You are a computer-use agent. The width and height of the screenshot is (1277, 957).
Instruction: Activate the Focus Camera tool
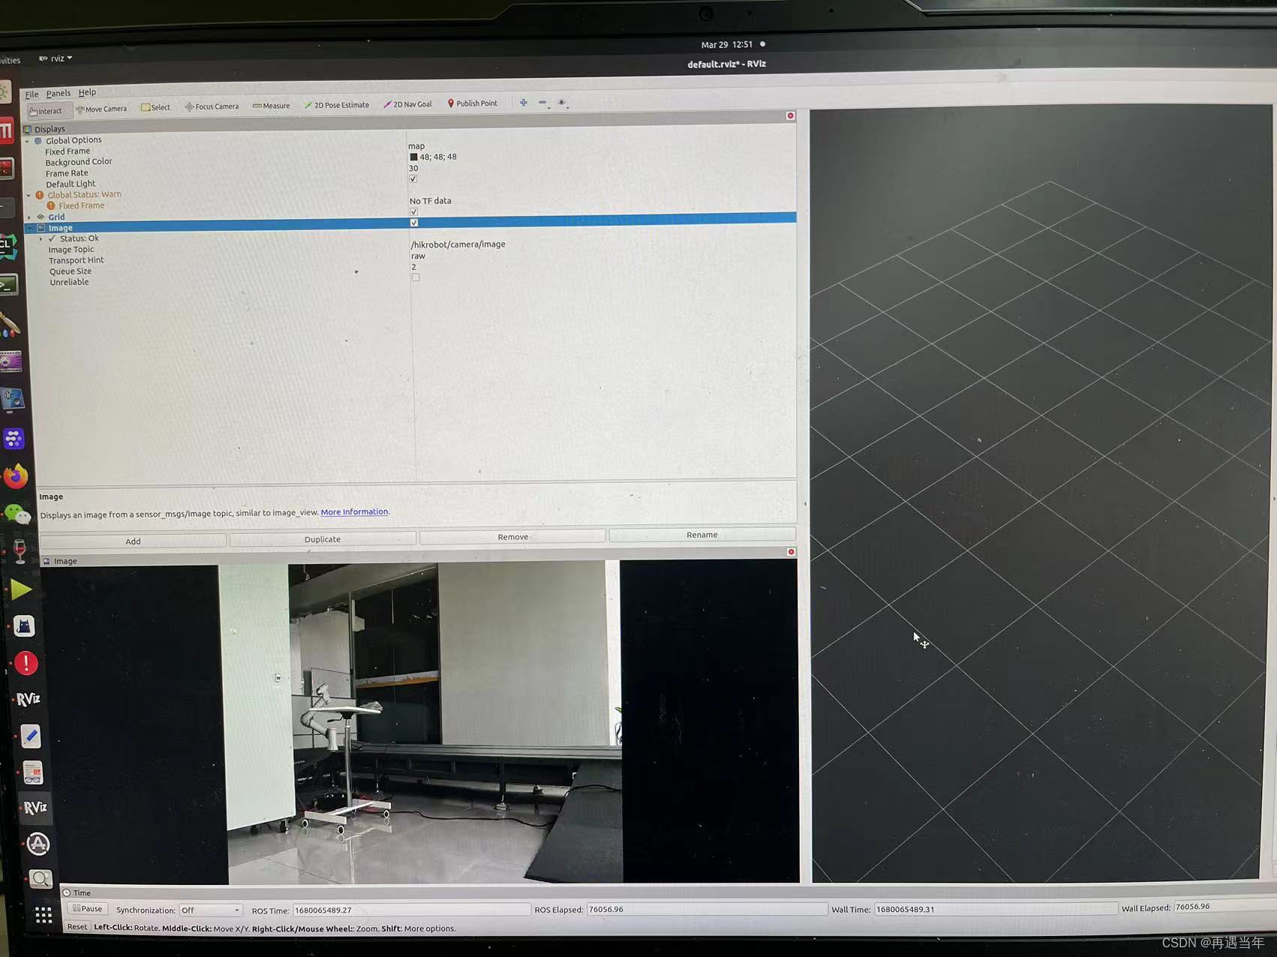point(212,106)
